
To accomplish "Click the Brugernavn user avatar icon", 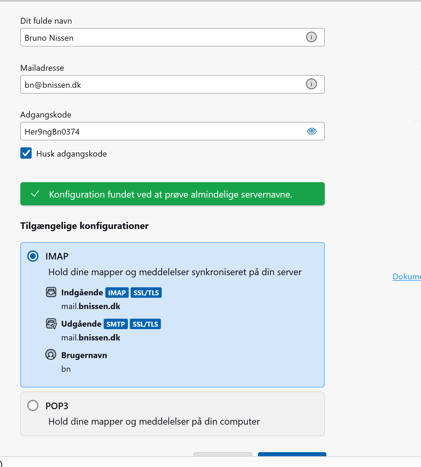I will pyautogui.click(x=51, y=354).
